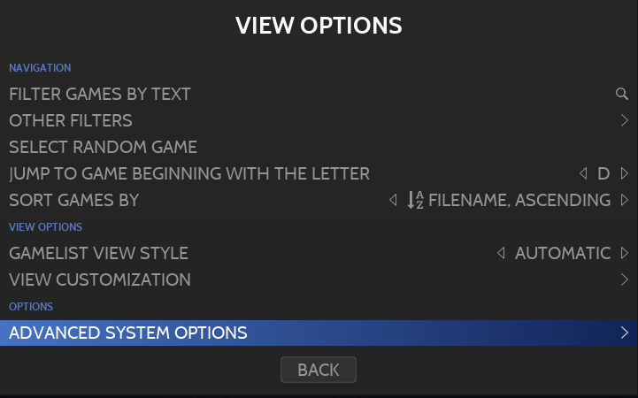The width and height of the screenshot is (638, 398).
Task: Select Jump To Game Beginning With Letter row
Action: (x=189, y=173)
